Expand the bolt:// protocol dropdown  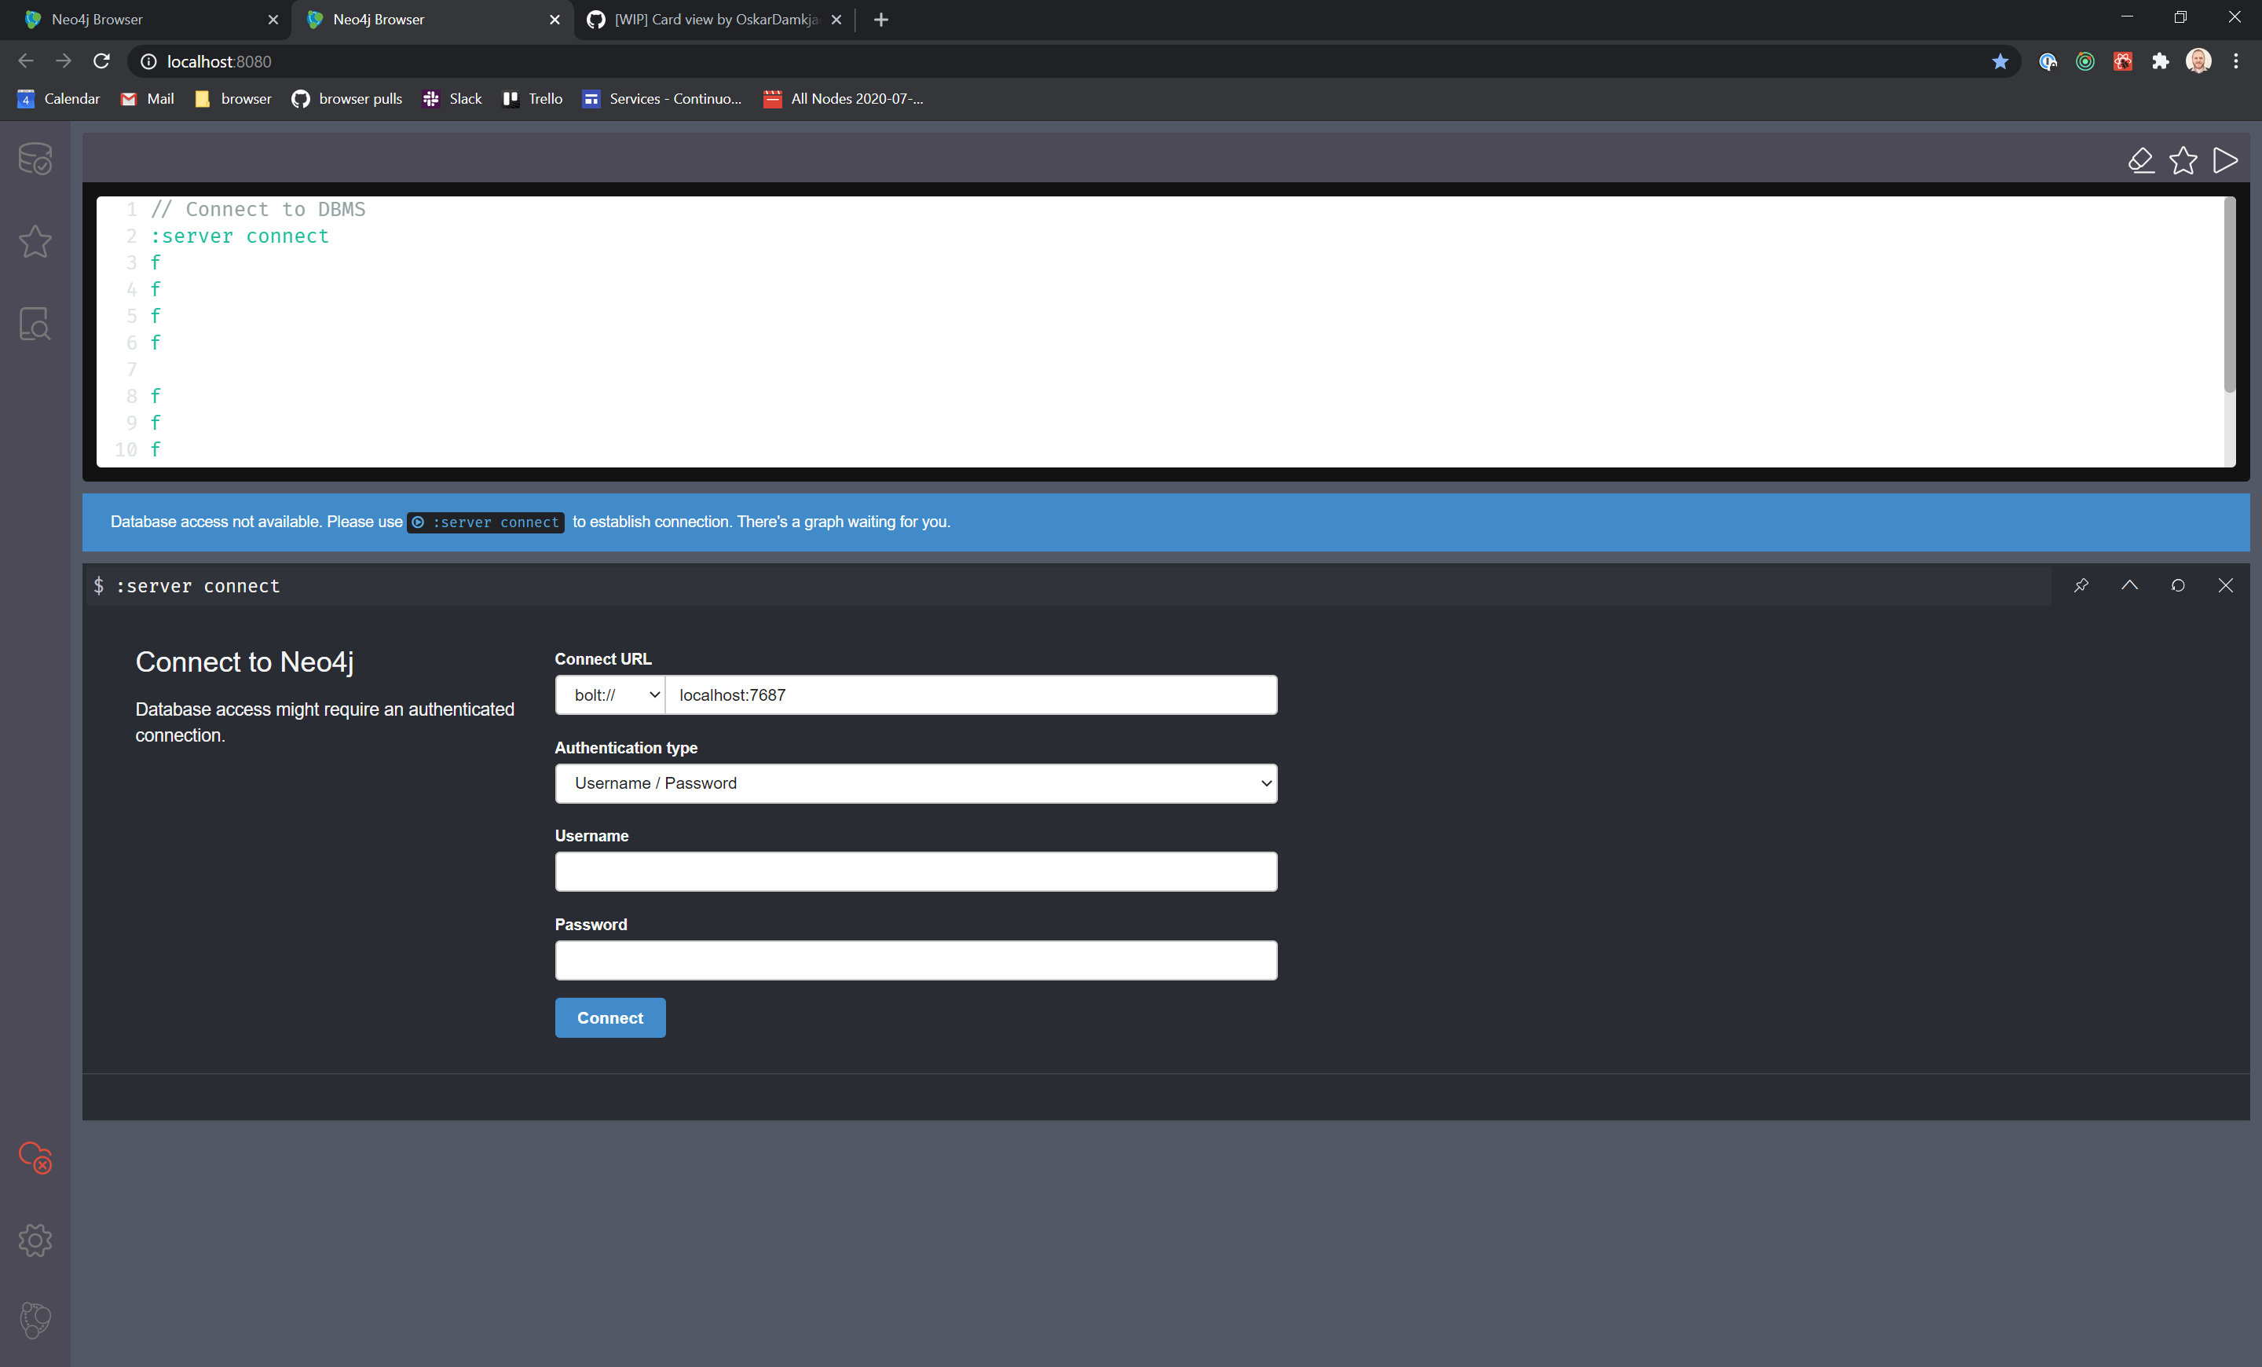pyautogui.click(x=610, y=695)
